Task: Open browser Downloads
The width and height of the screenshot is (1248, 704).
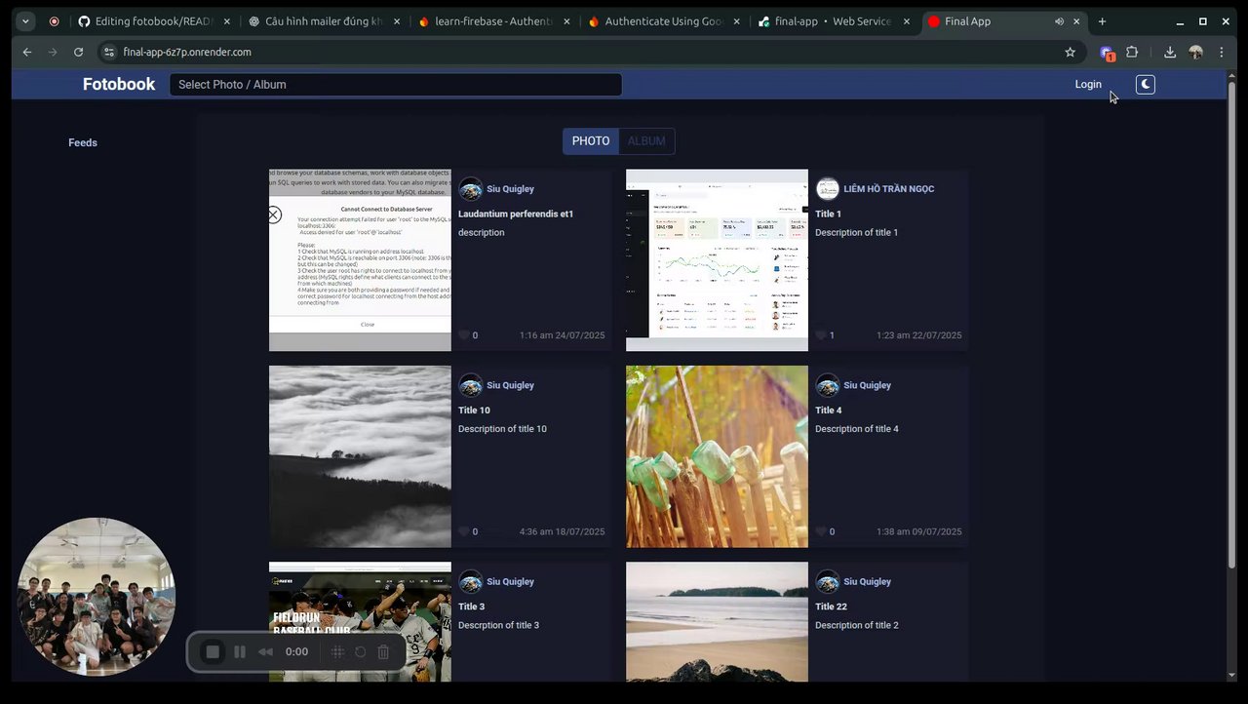Action: coord(1170,53)
